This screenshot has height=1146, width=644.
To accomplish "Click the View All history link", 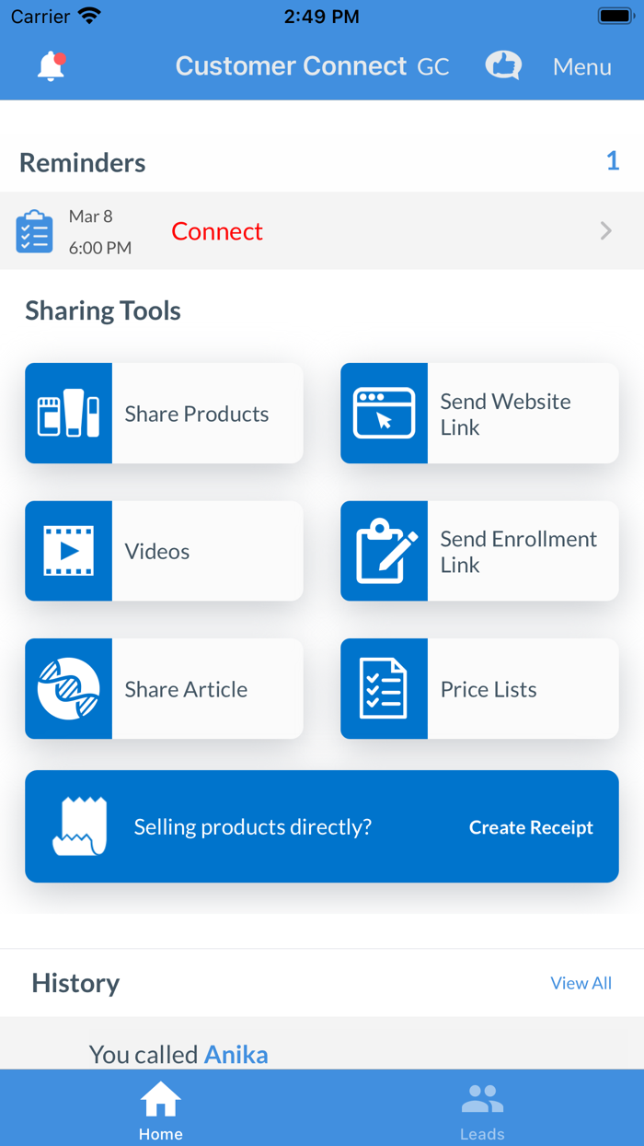I will click(581, 982).
